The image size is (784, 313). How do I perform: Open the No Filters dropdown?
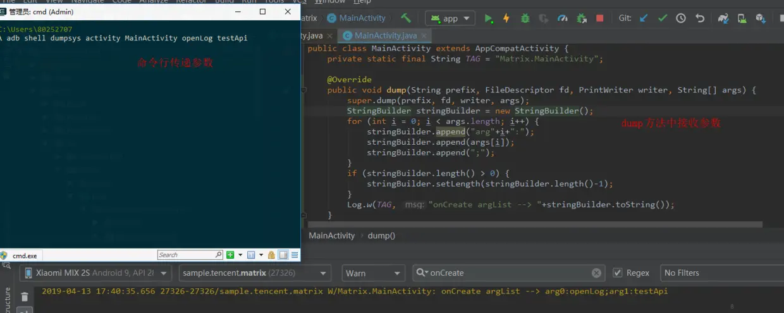pyautogui.click(x=722, y=273)
